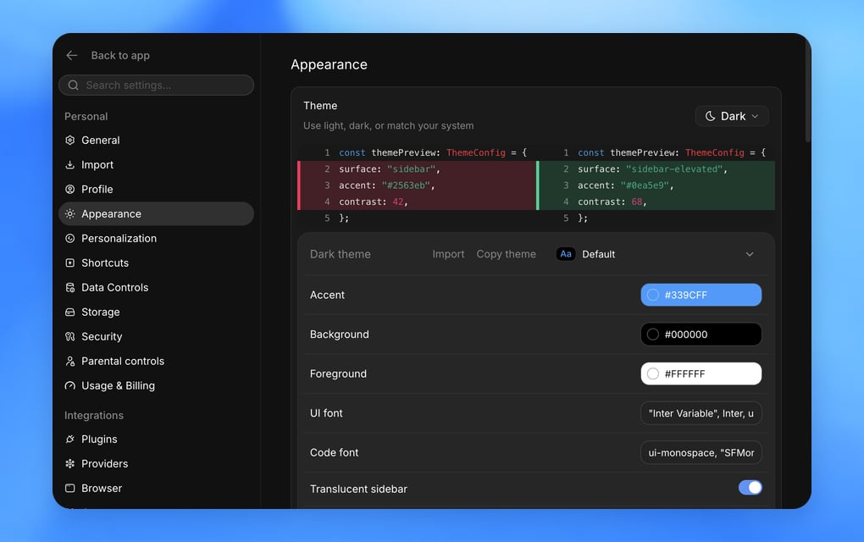Click the Data Controls database icon
The image size is (864, 542).
pyautogui.click(x=70, y=288)
